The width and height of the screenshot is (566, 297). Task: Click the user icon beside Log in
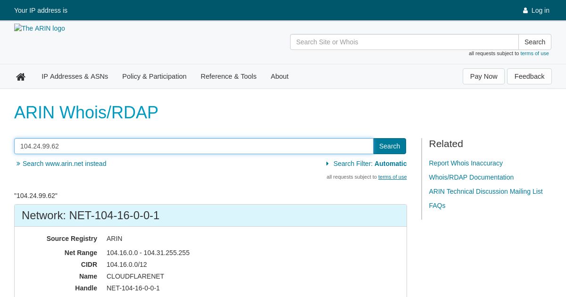pyautogui.click(x=525, y=10)
